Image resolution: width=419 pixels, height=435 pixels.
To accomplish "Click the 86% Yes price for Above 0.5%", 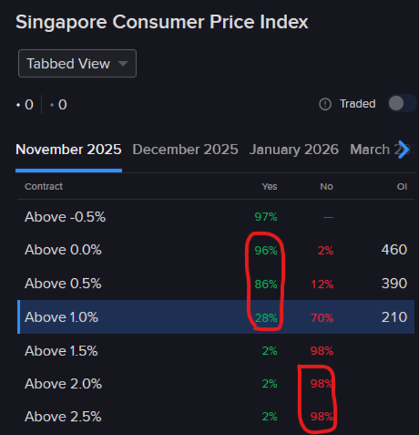I will pos(266,284).
